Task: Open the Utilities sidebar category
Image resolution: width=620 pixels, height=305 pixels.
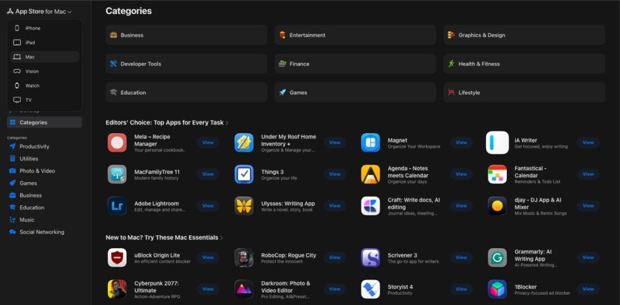Action: click(44, 159)
